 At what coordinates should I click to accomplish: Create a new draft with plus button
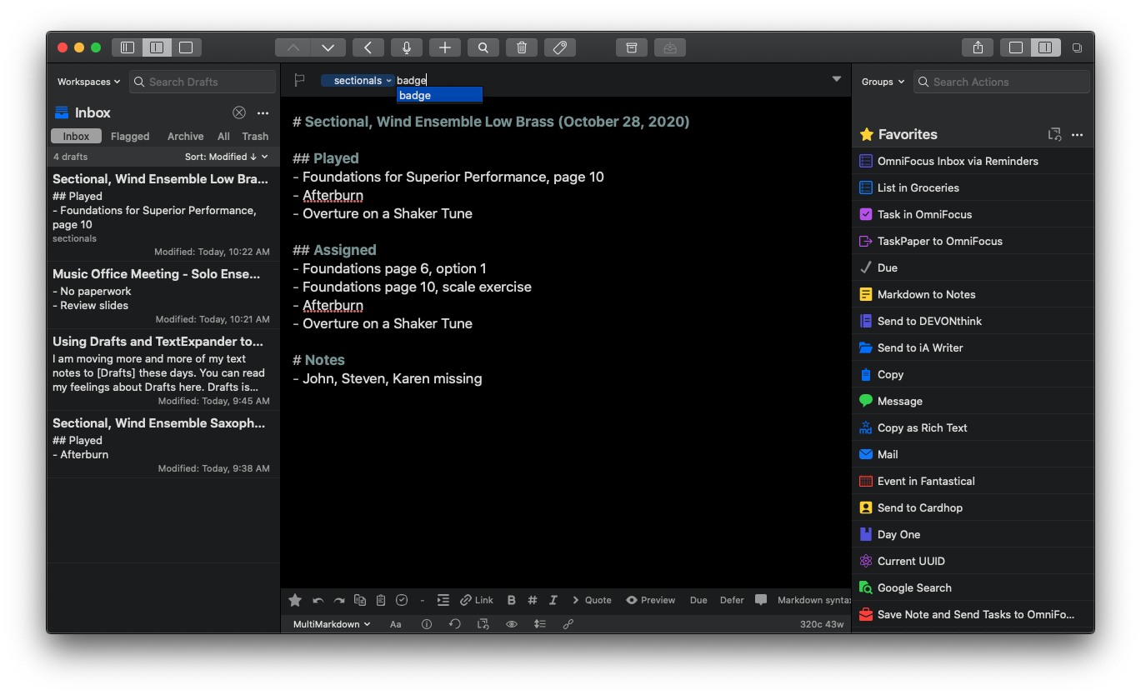point(445,47)
